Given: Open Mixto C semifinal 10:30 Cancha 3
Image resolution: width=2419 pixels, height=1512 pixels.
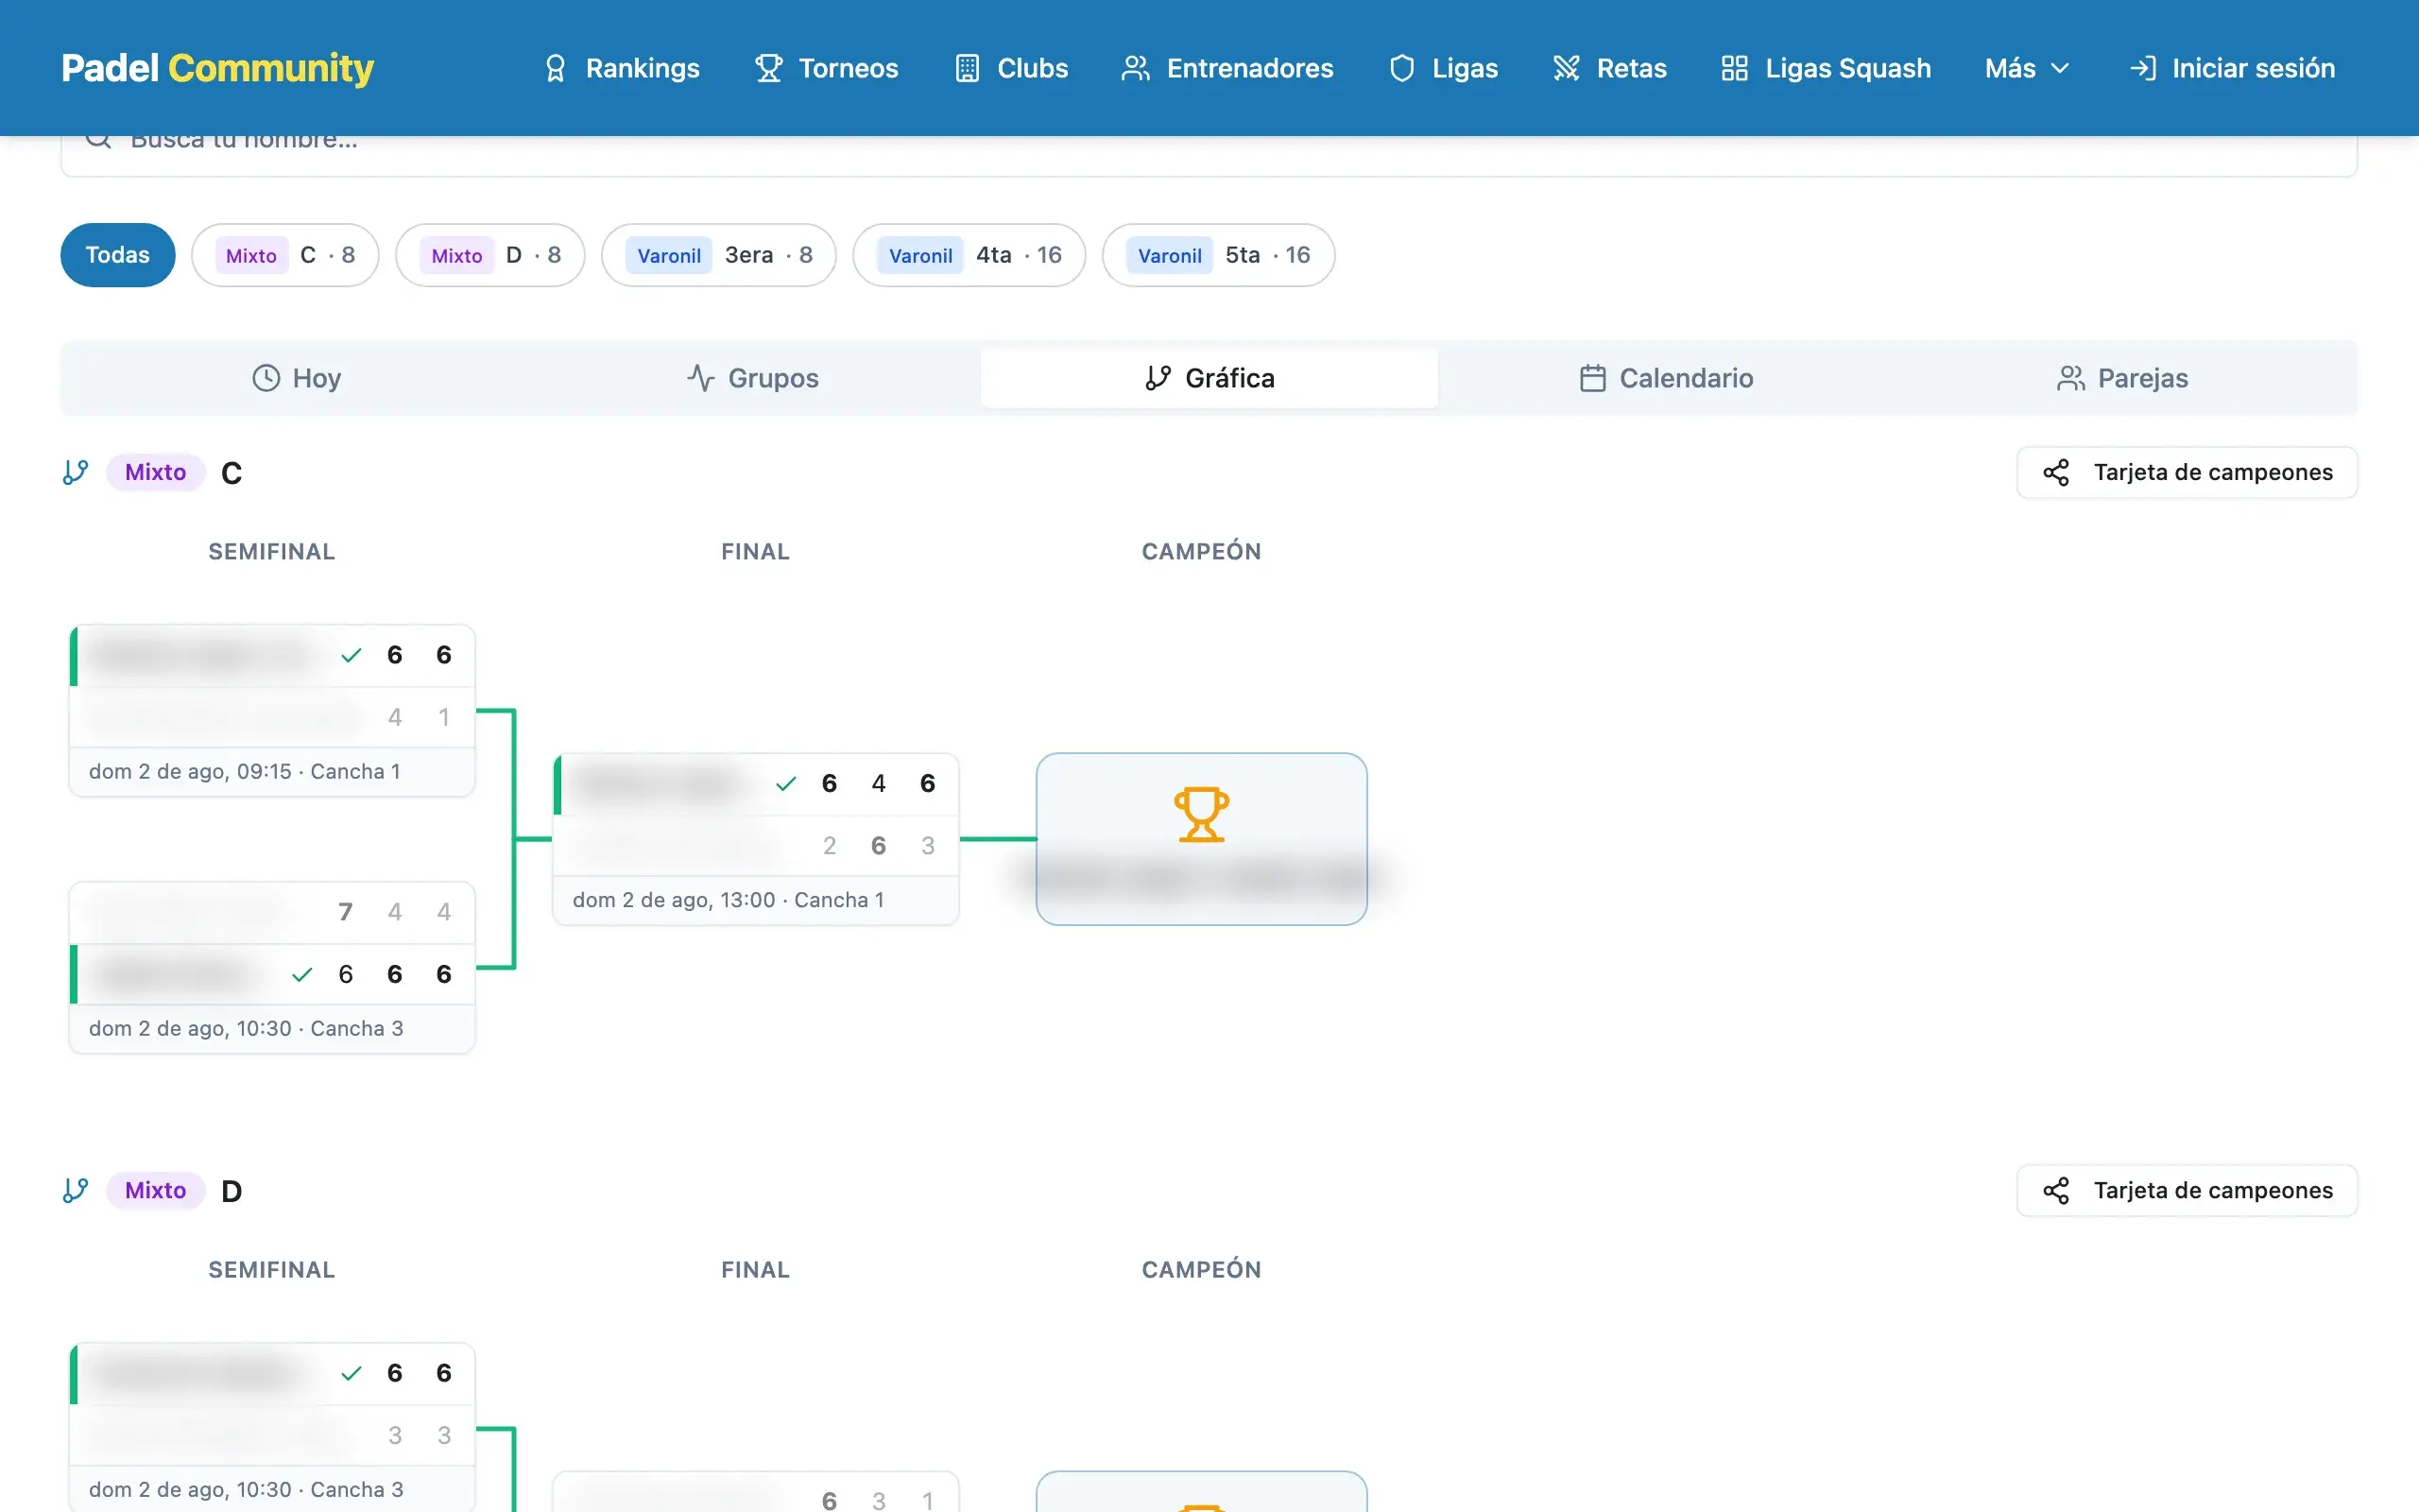Looking at the screenshot, I should click(x=272, y=968).
